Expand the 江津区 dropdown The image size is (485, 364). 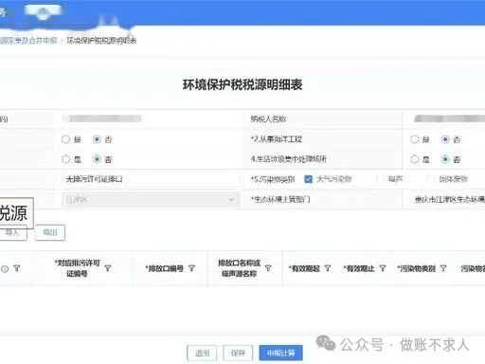[x=151, y=200]
